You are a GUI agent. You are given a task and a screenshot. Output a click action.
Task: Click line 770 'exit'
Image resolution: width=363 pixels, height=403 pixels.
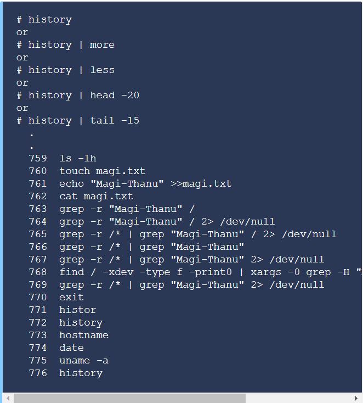pyautogui.click(x=56, y=298)
